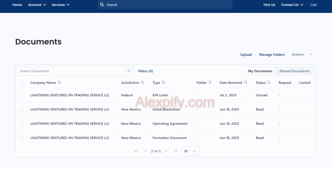Screen dimensions: 332x169
Task: Sort by Status column arrows
Action: (269, 83)
